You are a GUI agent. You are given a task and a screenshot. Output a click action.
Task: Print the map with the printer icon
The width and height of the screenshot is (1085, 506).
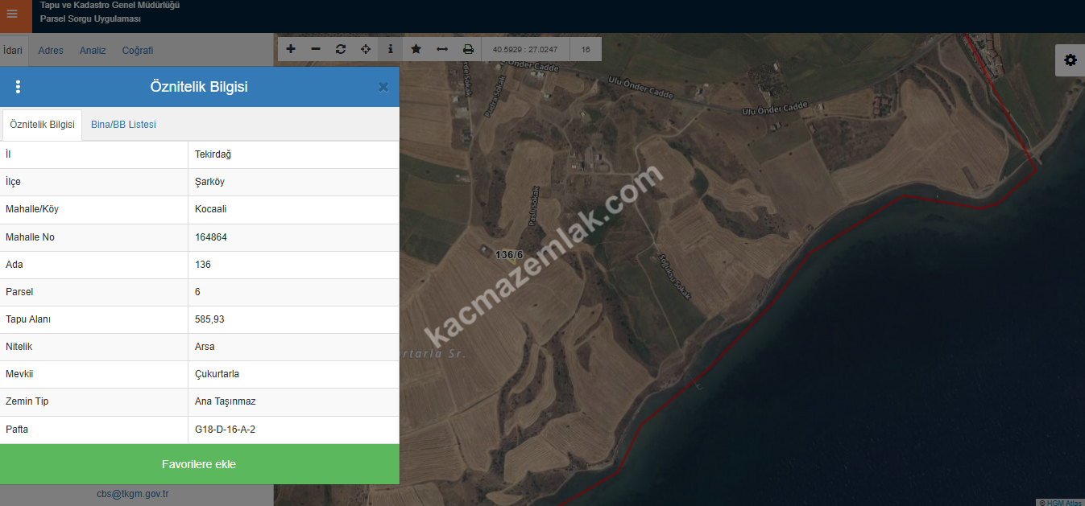[468, 49]
